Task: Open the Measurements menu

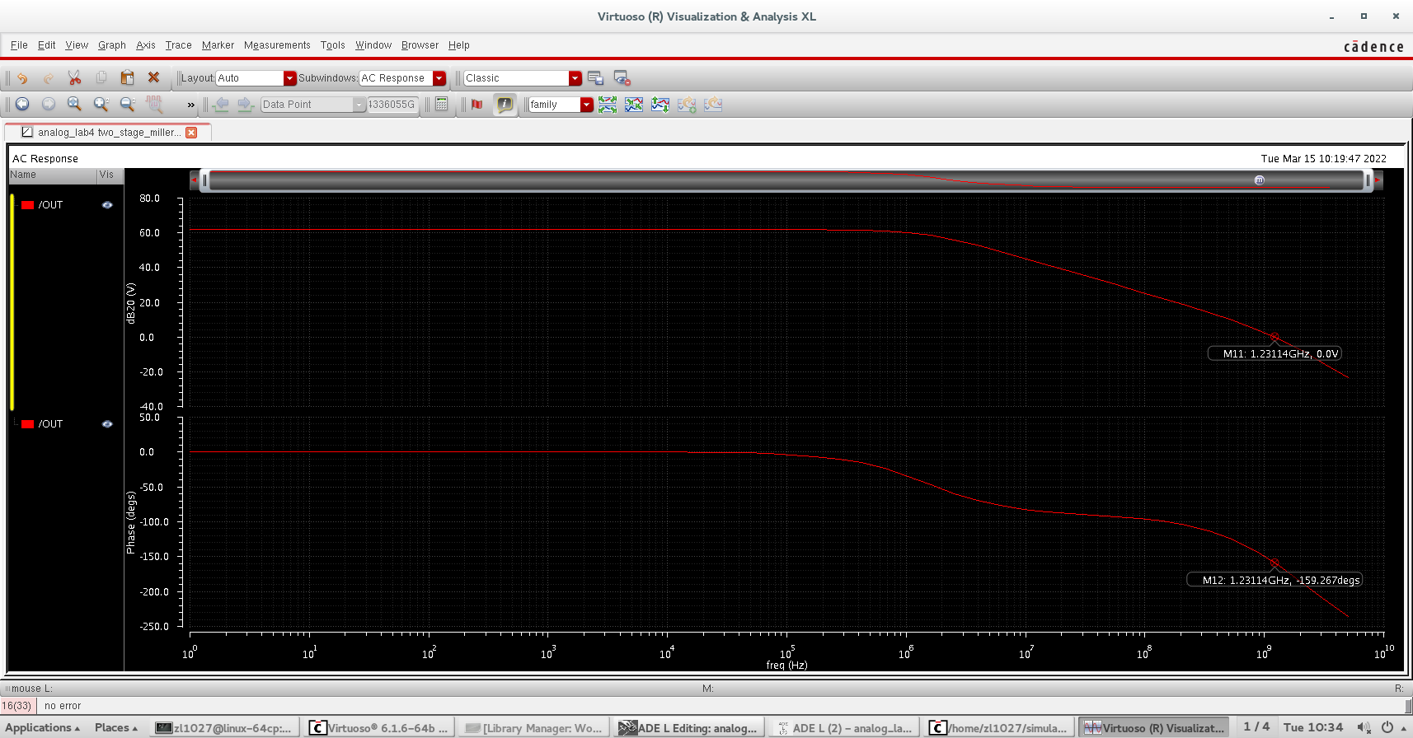Action: [277, 45]
